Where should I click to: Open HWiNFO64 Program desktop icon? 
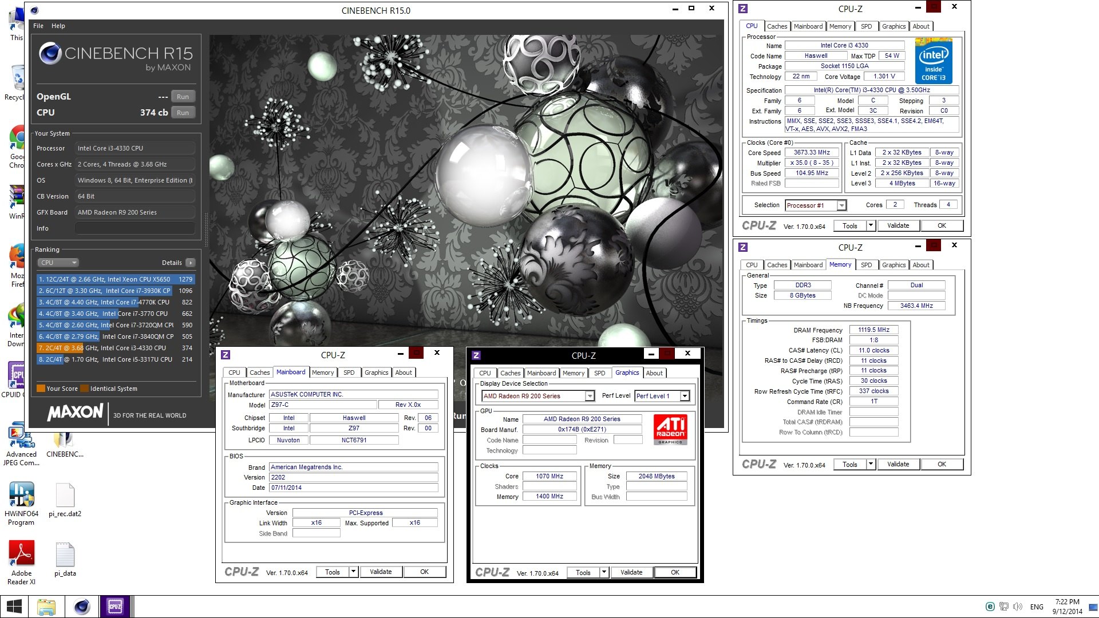(21, 504)
